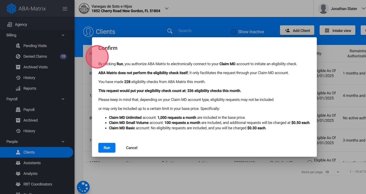Click the ABA-Matrix cube logo
This screenshot has height=194, width=366.
tap(11, 8)
